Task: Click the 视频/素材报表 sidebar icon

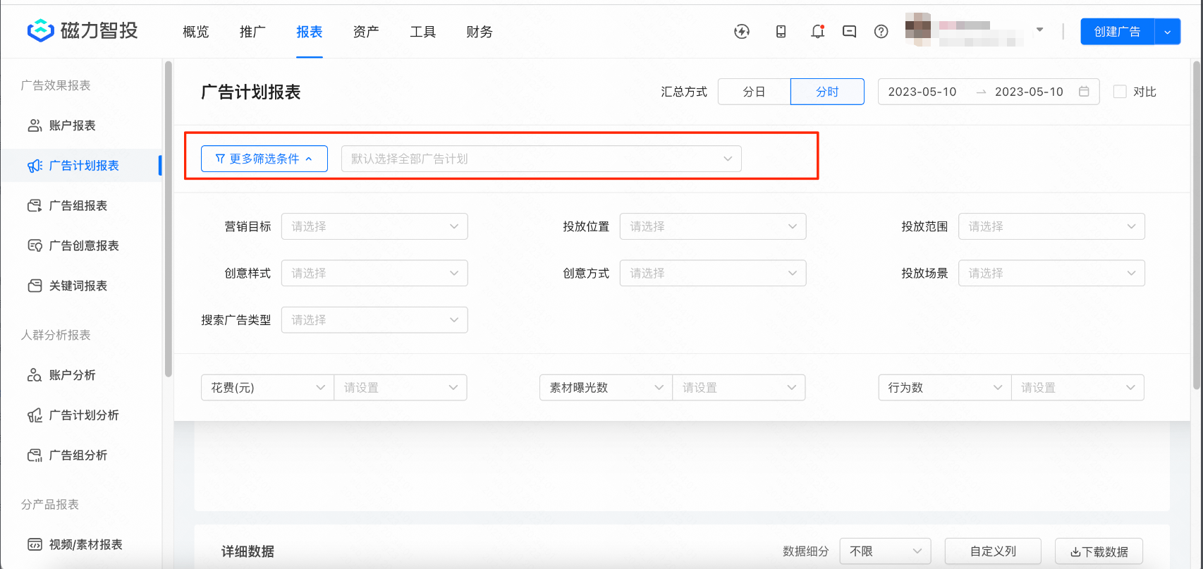Action: pyautogui.click(x=35, y=544)
